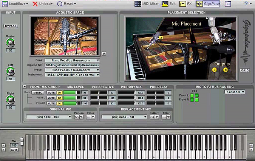Screen dimensions: 255x161
Task: Click the Master value field showing 95
Action: [x=11, y=50]
